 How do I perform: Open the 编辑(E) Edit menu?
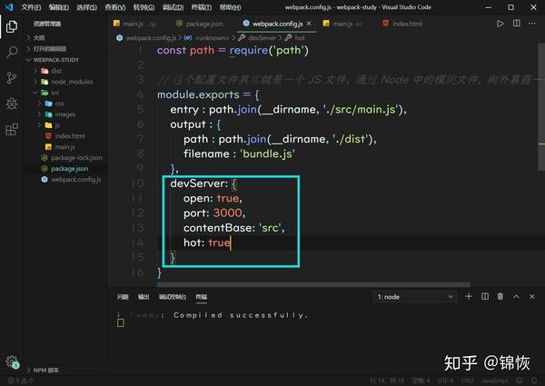59,7
